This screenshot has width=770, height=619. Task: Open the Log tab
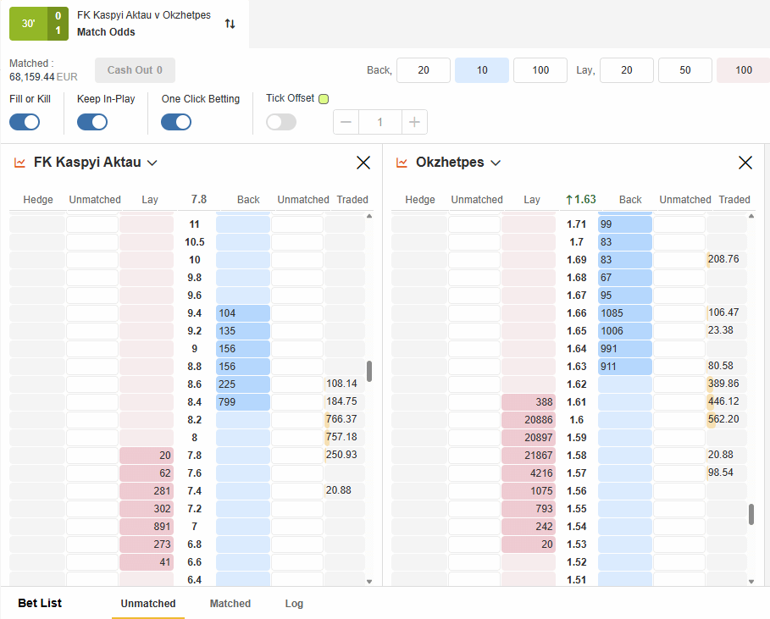pos(294,603)
